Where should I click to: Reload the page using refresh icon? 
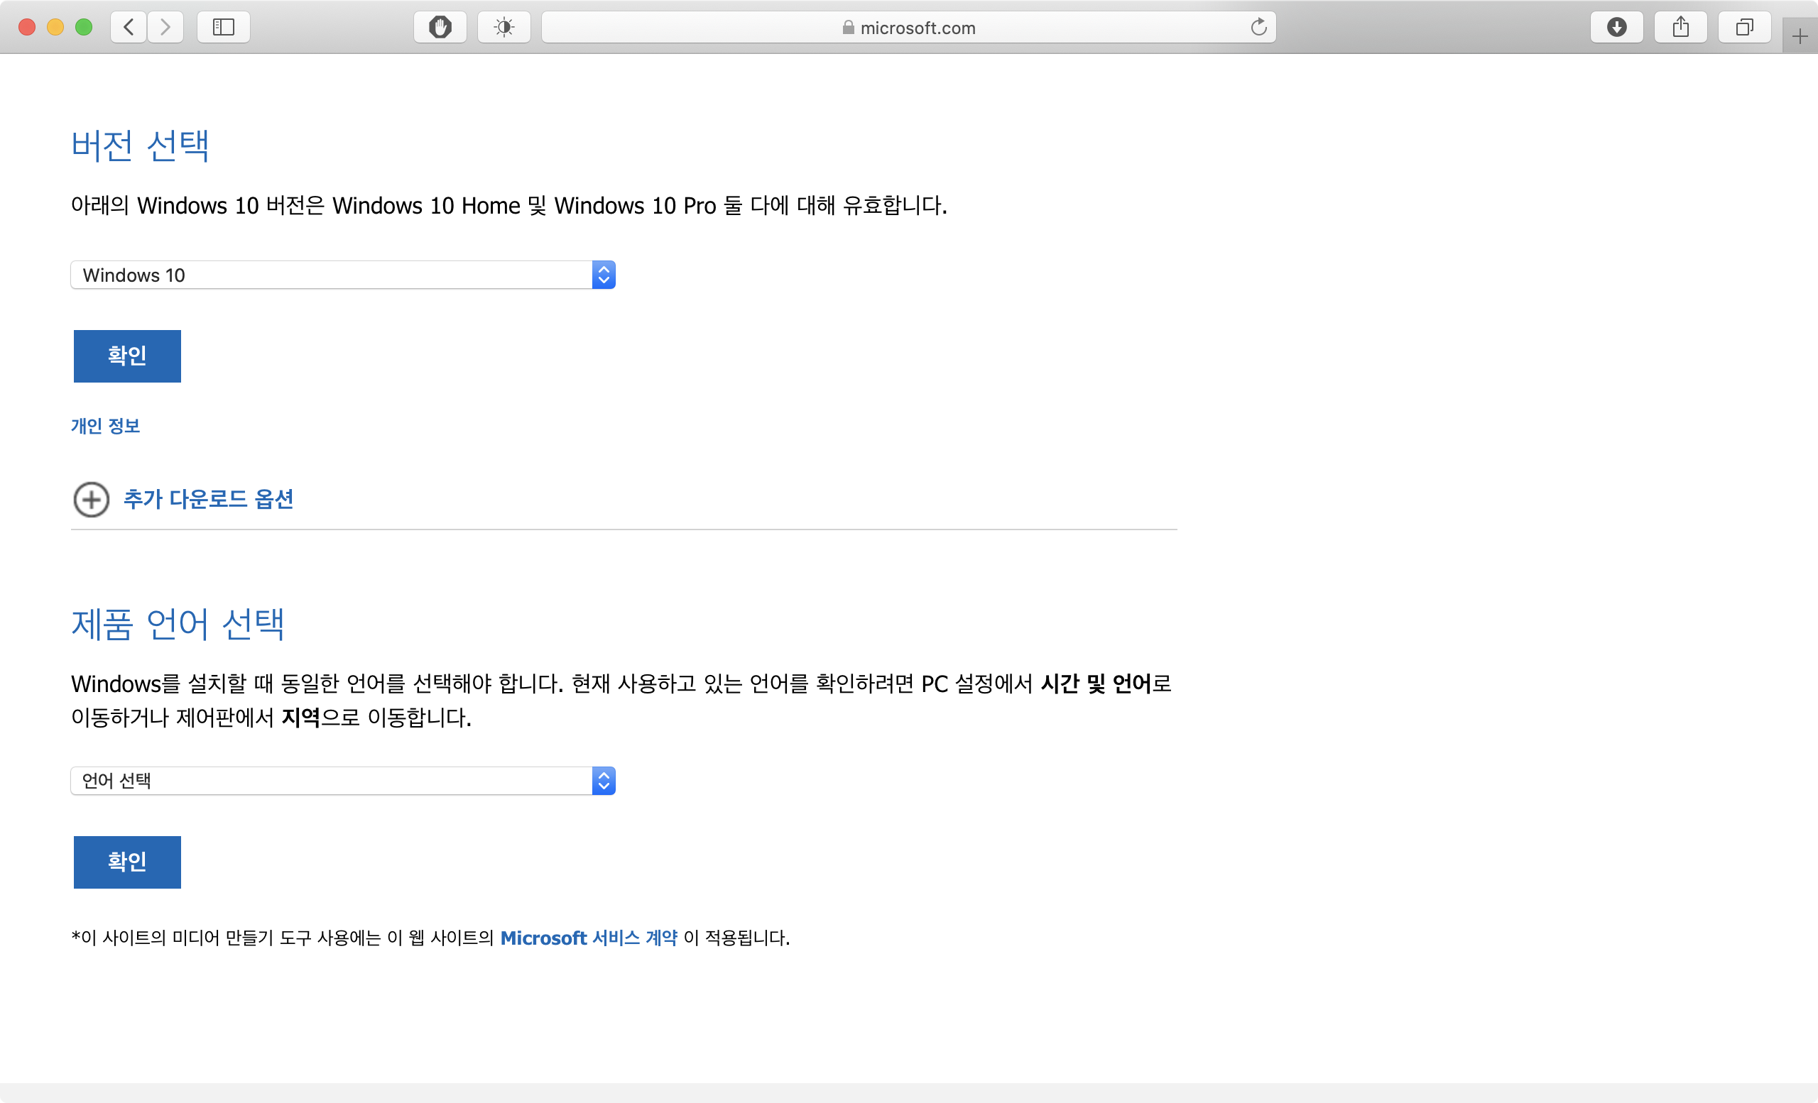point(1258,27)
